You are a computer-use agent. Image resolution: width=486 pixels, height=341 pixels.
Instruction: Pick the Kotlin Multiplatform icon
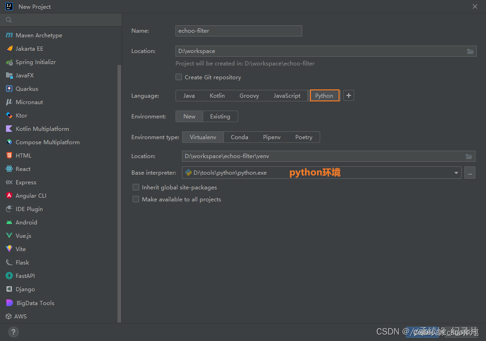click(x=9, y=129)
